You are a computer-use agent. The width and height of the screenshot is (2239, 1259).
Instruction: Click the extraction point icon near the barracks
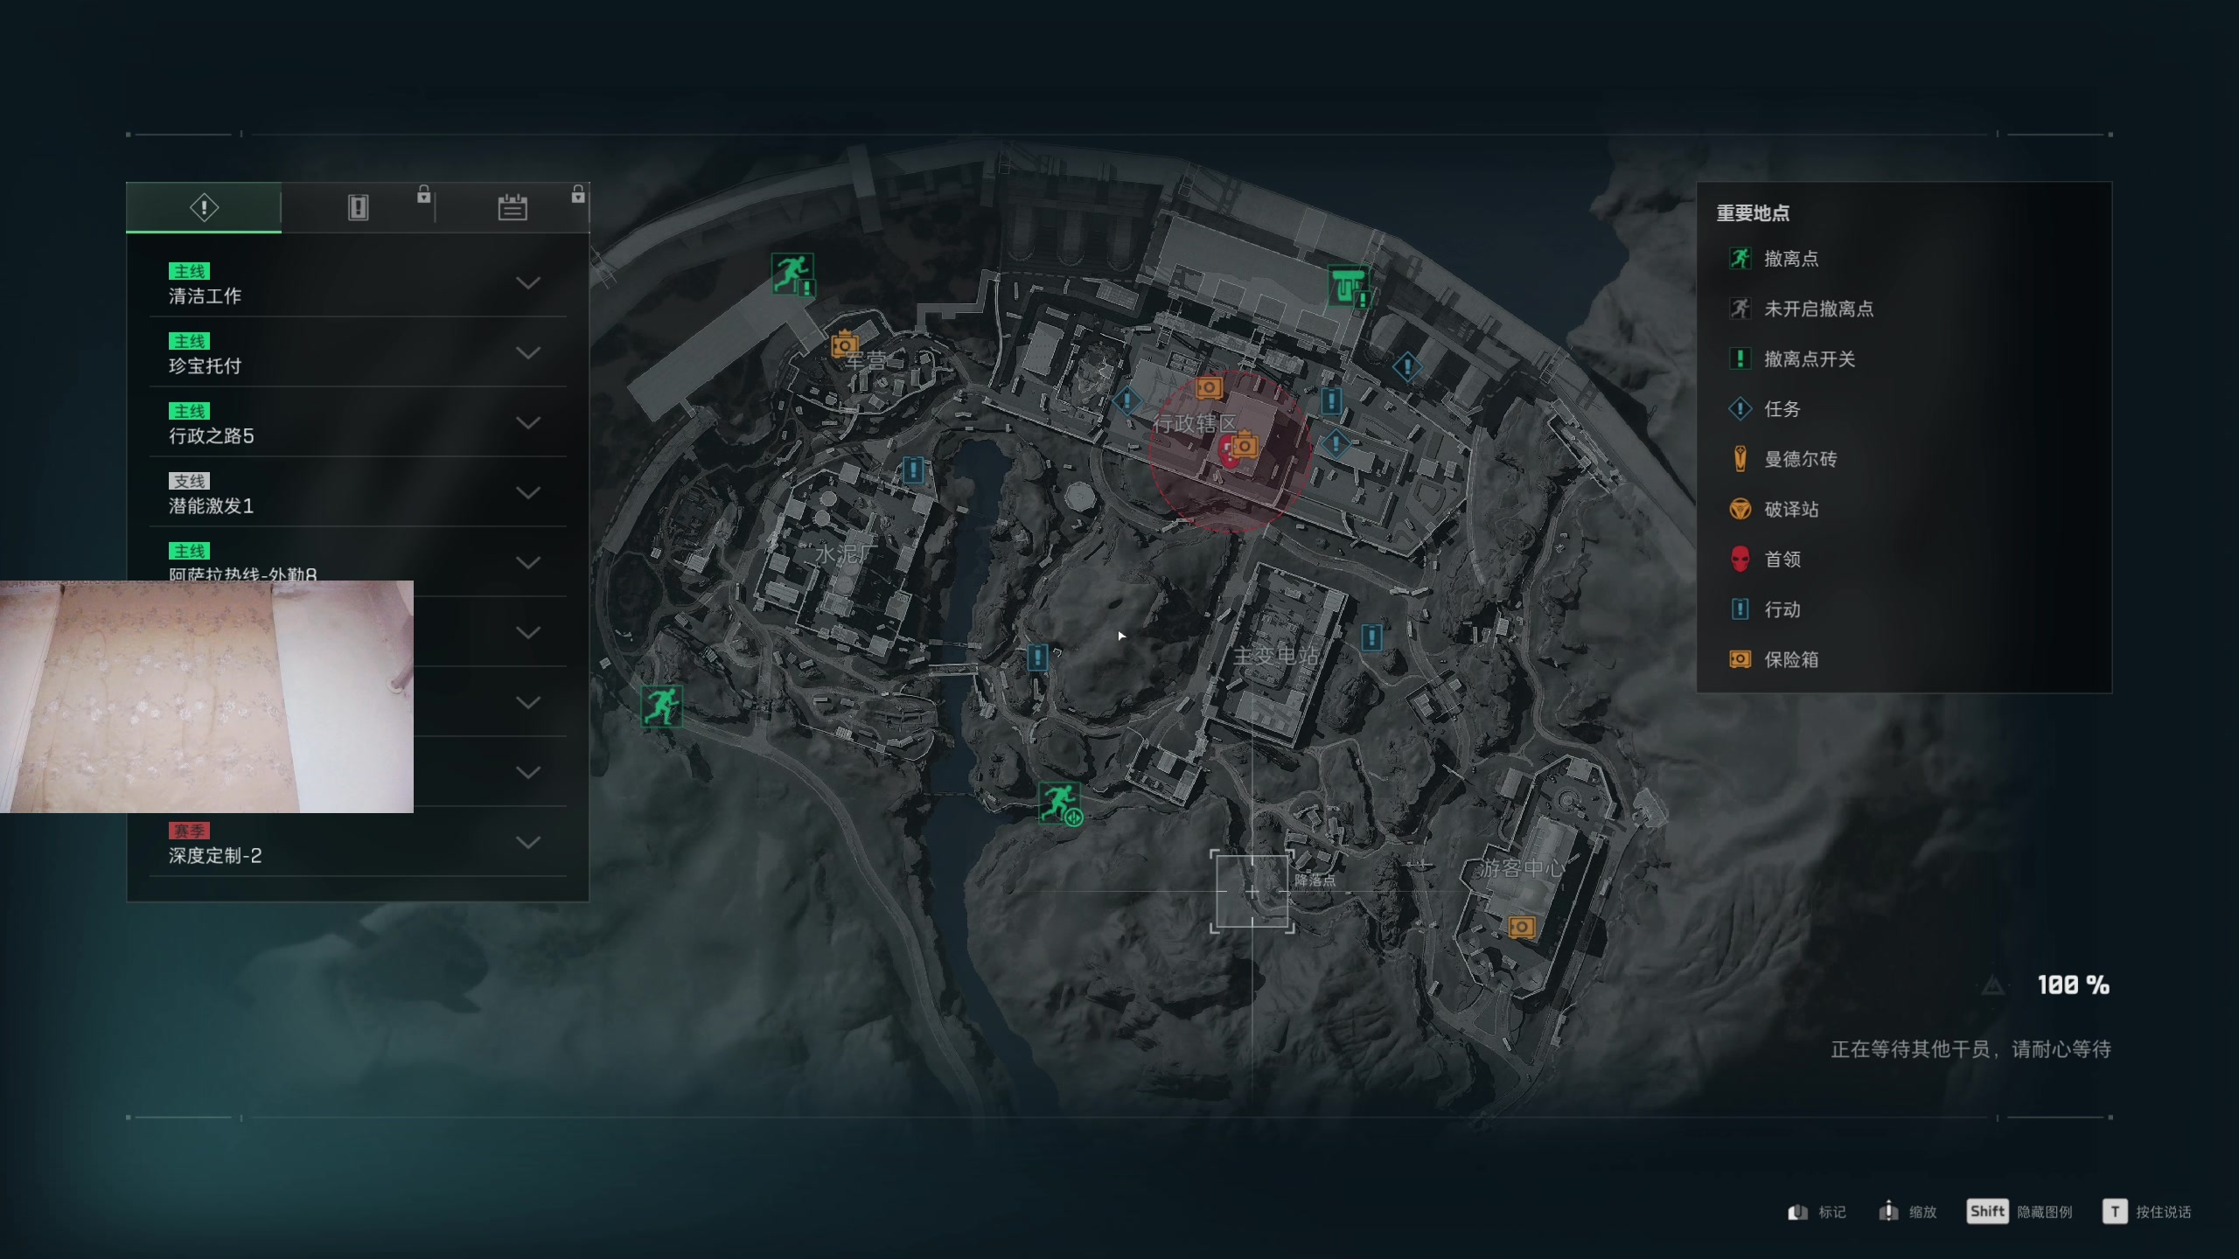[x=792, y=274]
